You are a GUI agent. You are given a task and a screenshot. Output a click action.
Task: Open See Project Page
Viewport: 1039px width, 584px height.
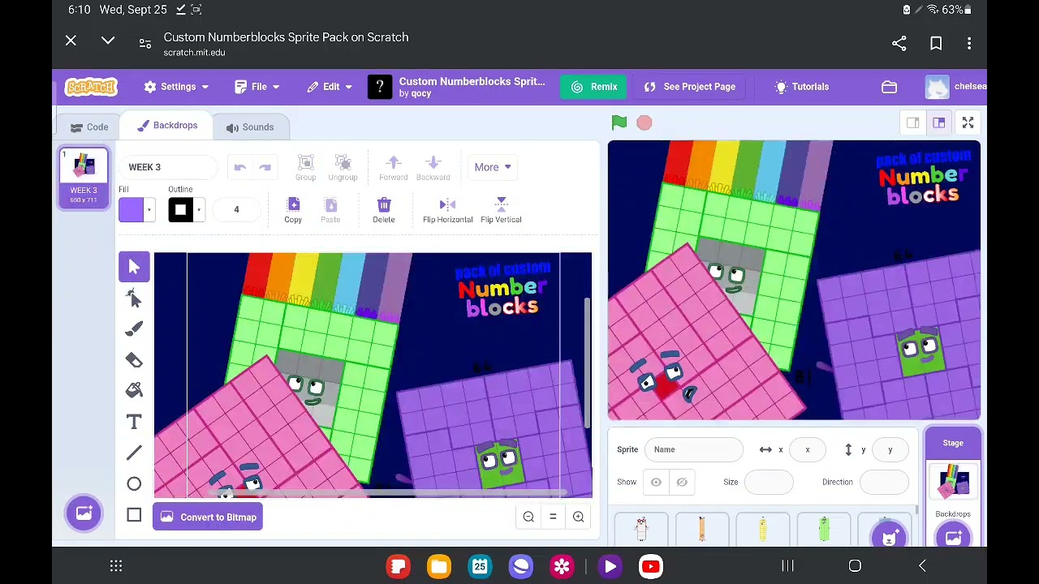pos(689,87)
